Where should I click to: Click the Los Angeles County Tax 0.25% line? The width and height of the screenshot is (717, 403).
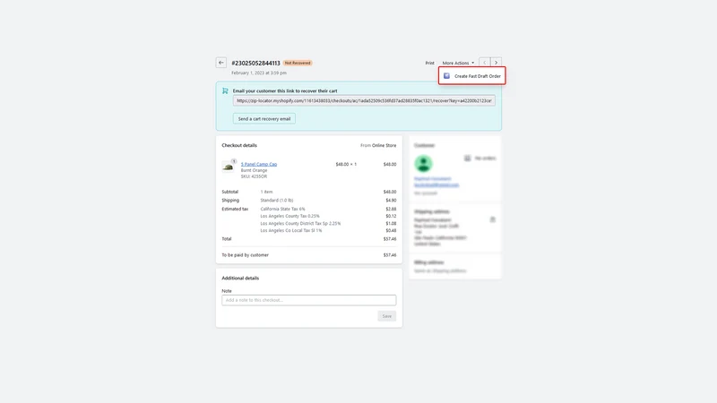click(289, 216)
